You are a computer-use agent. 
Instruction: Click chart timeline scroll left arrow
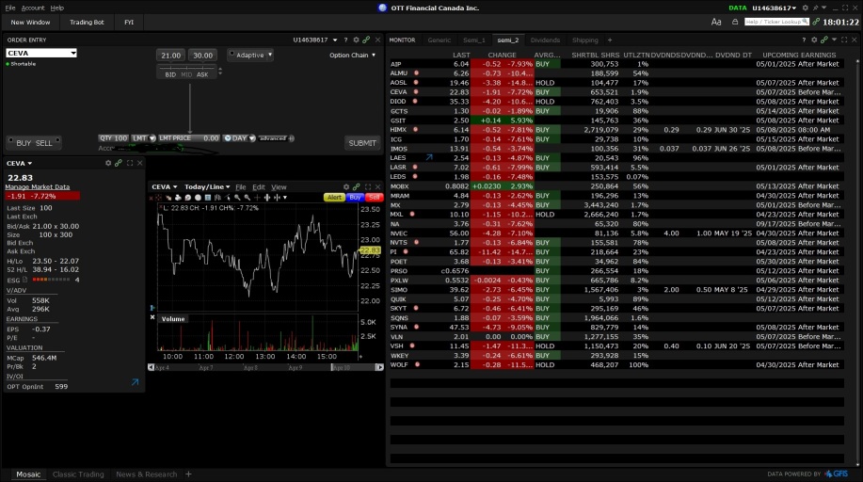click(151, 367)
